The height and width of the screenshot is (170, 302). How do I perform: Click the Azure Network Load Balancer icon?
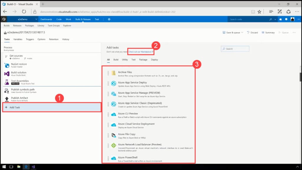[114, 145]
